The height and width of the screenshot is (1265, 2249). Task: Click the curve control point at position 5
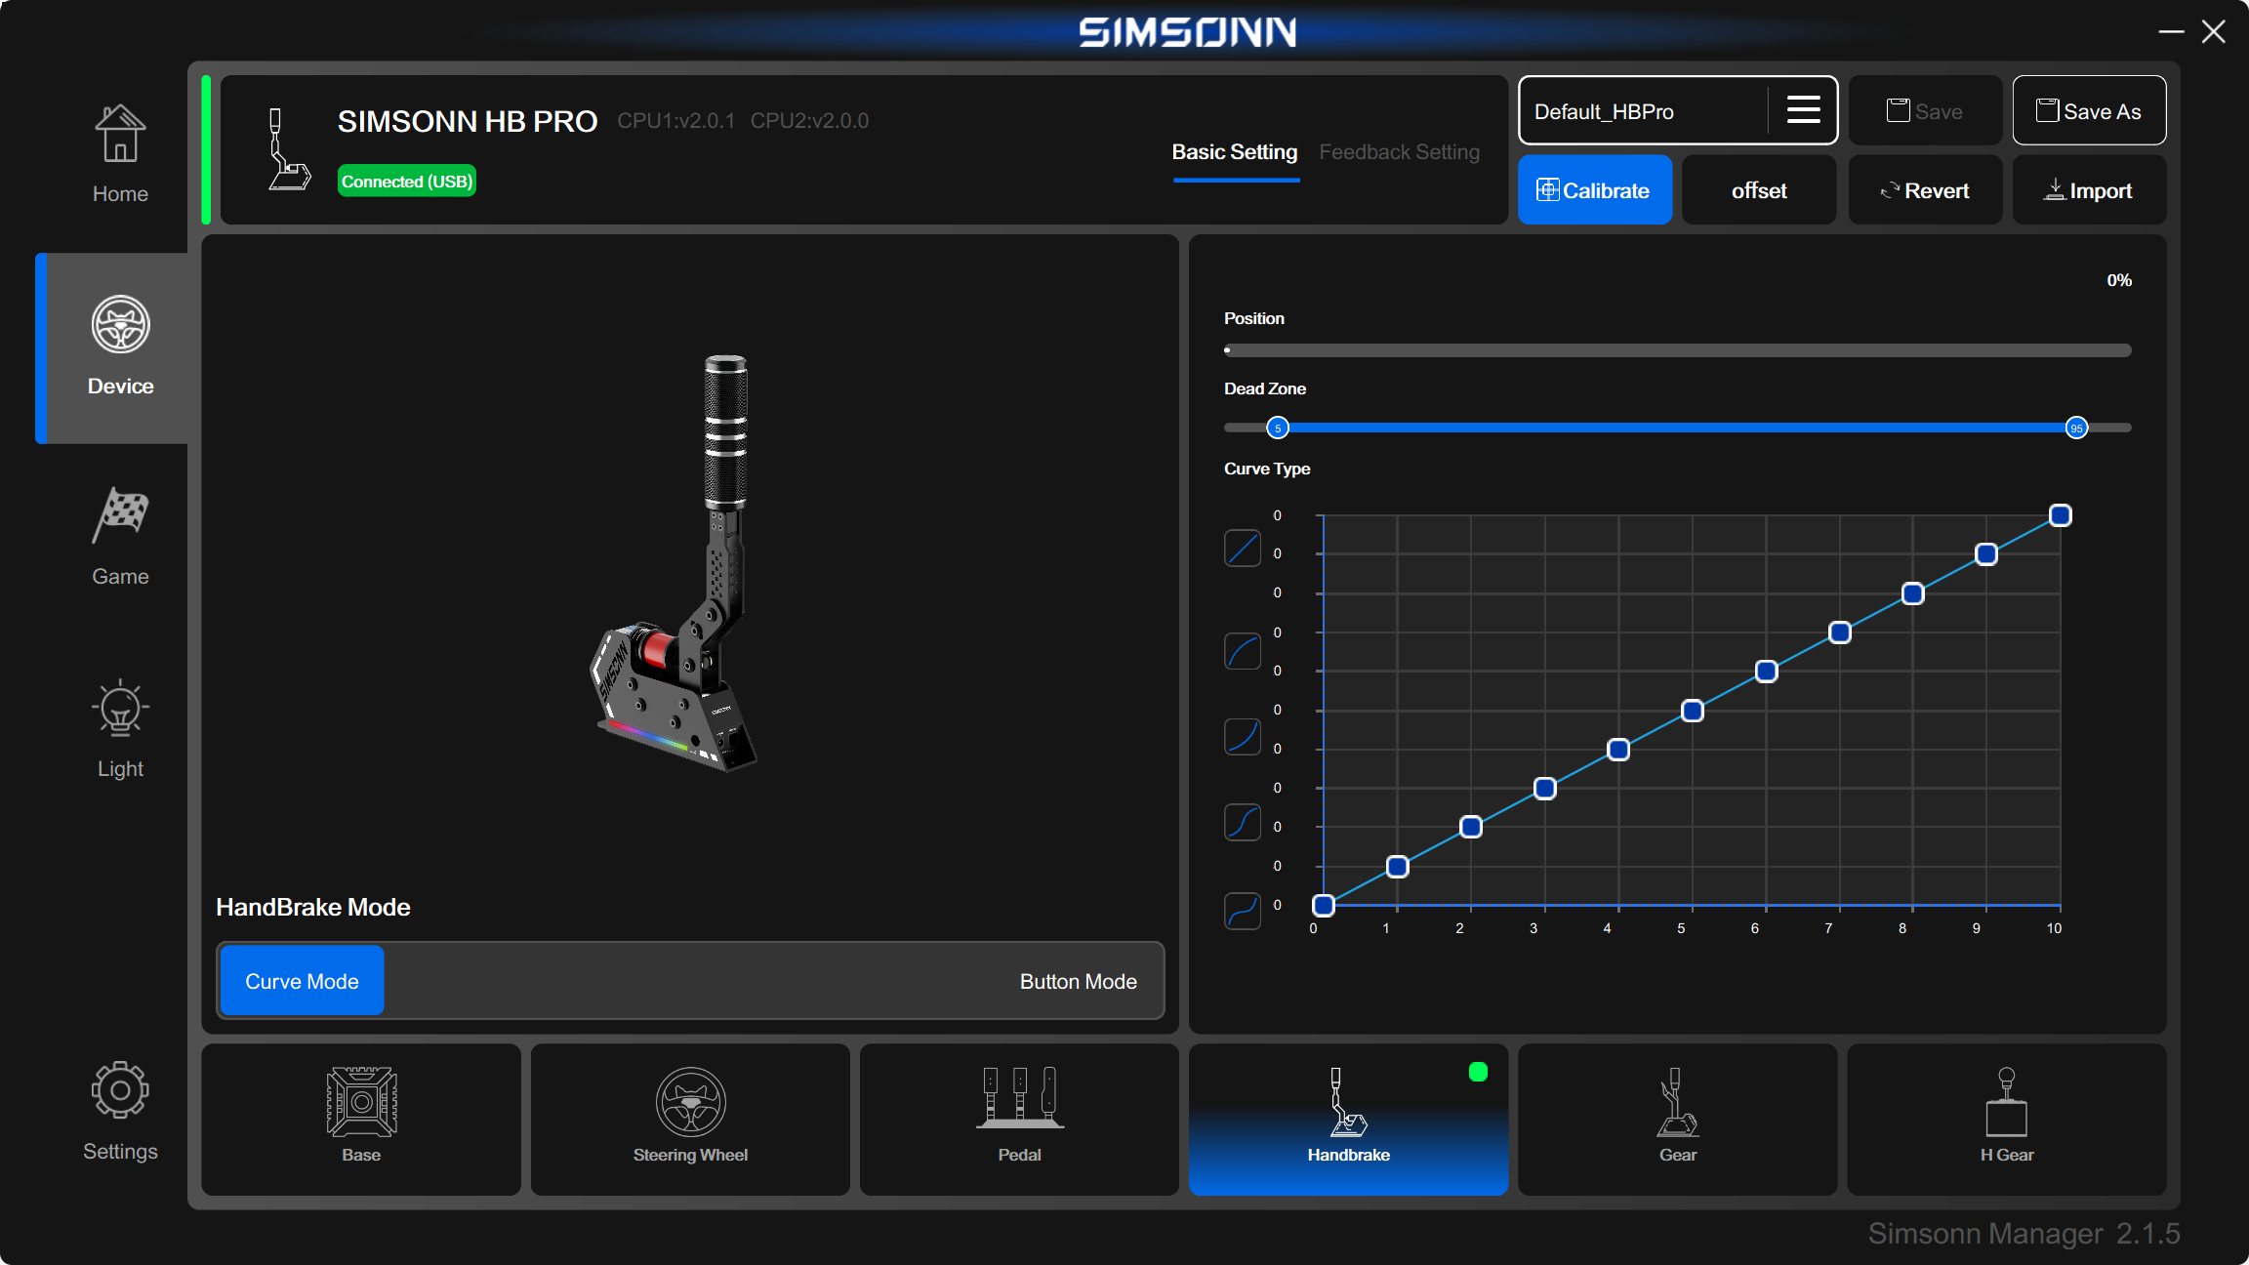click(x=1693, y=711)
